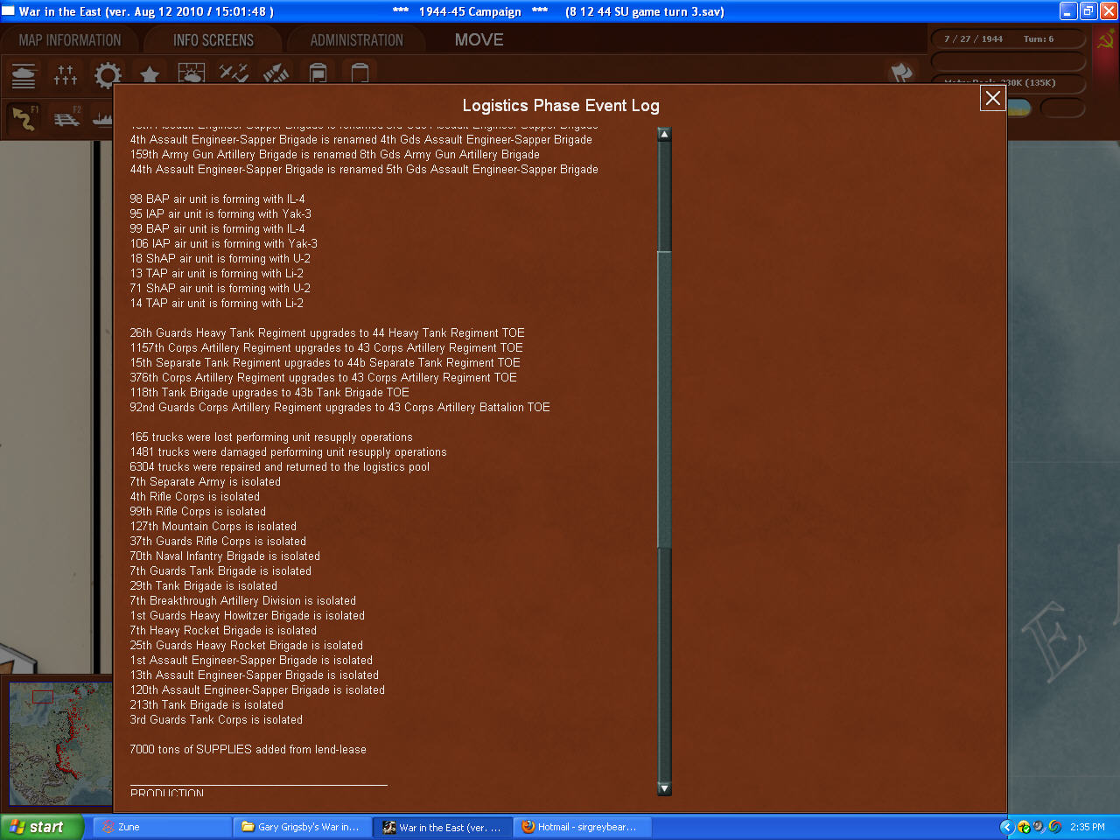The image size is (1120, 840).
Task: Click '92nd Guards Corps Artillery Regiment' line
Action: click(340, 408)
